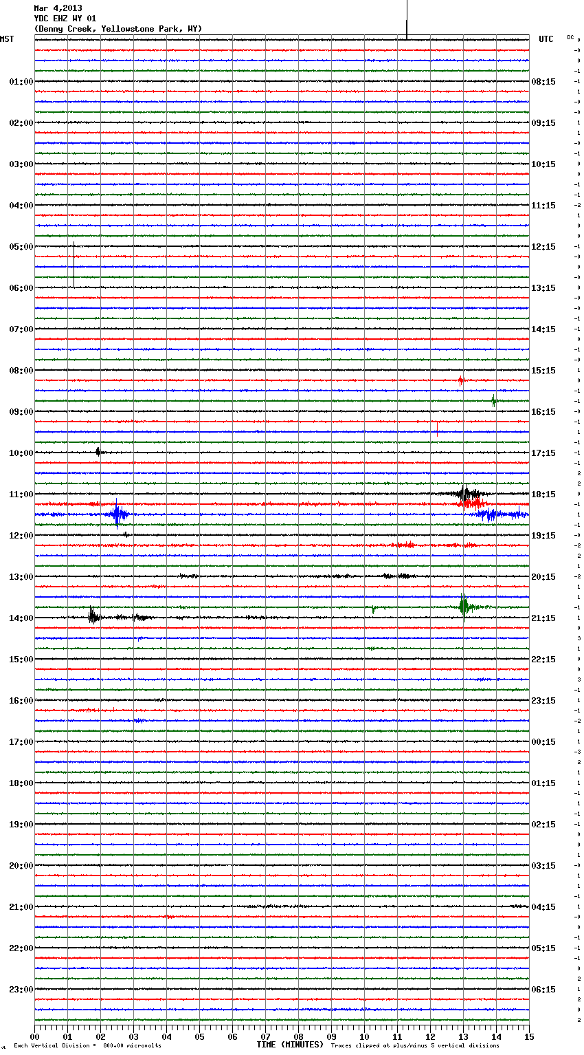This screenshot has height=1055, width=584.
Task: Click the 'DC' column header
Action: (570, 37)
